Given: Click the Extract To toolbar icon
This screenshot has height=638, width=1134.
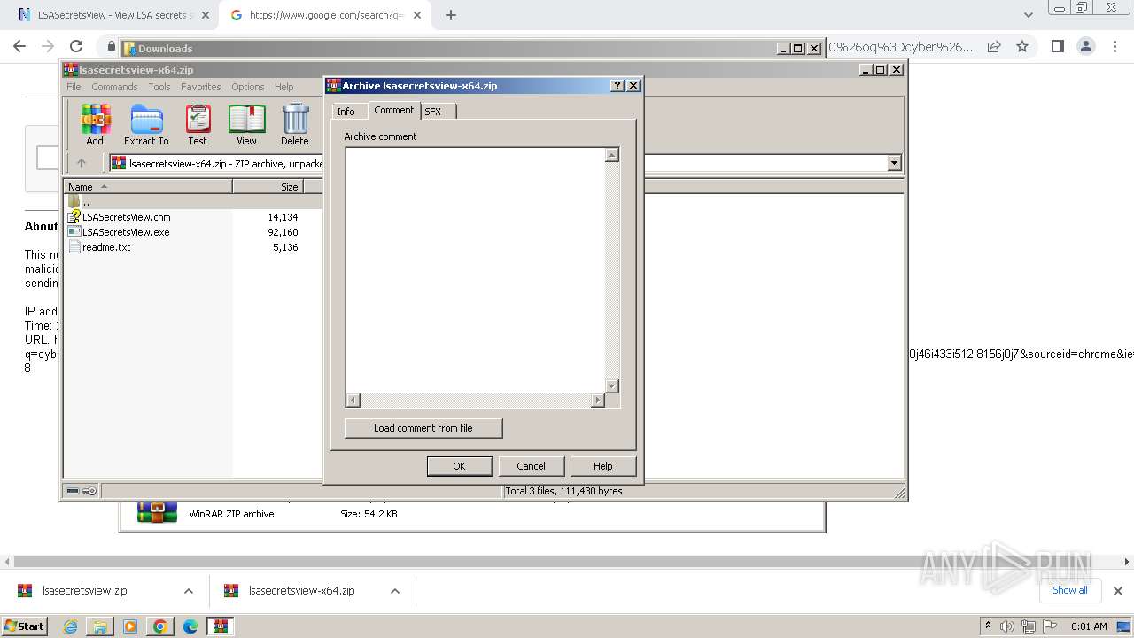Looking at the screenshot, I should tap(146, 125).
